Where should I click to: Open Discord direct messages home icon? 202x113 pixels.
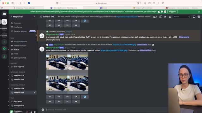coord(4,14)
